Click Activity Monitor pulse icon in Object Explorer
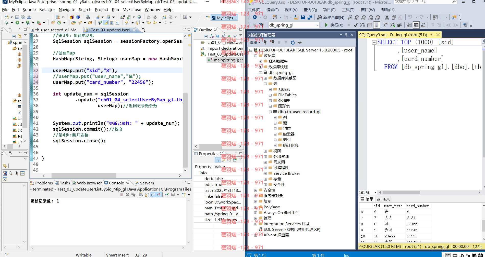Viewport: 485px width, 257px height. (x=300, y=42)
